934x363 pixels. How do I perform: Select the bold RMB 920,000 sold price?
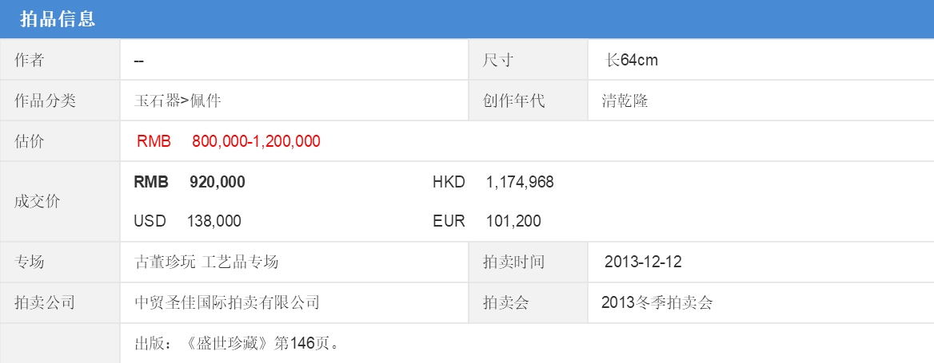[x=190, y=183]
